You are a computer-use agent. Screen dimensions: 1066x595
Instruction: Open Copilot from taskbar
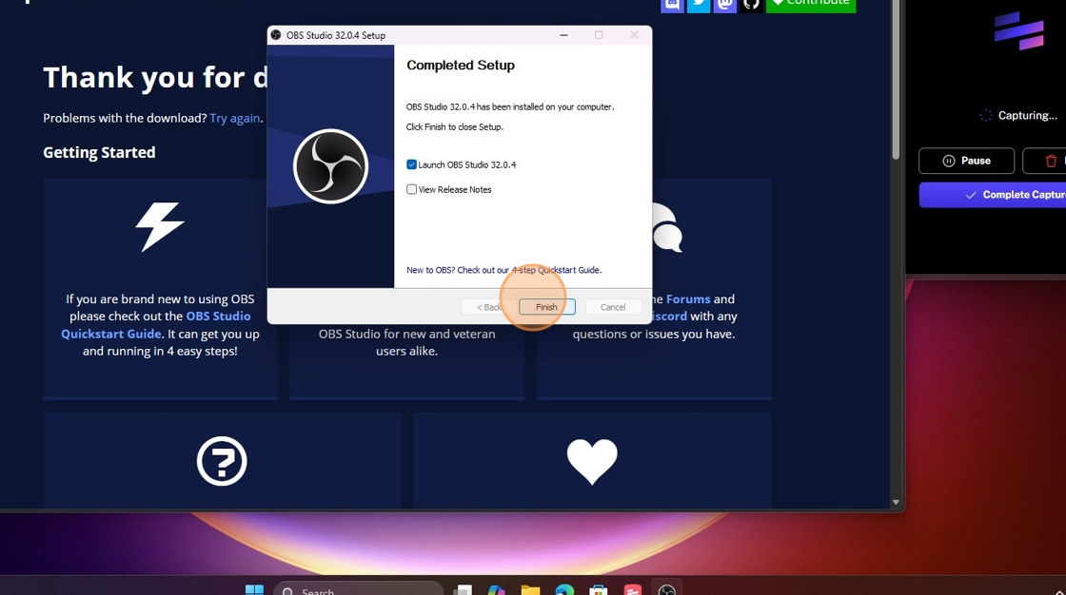496,589
